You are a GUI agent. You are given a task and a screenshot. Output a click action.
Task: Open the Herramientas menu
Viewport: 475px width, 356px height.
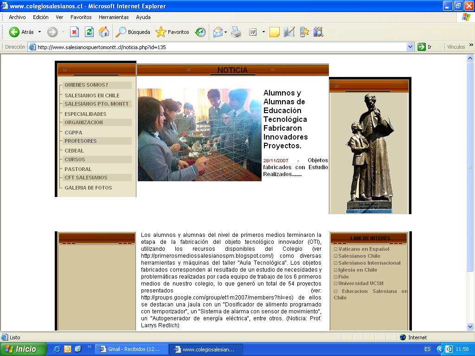[114, 17]
